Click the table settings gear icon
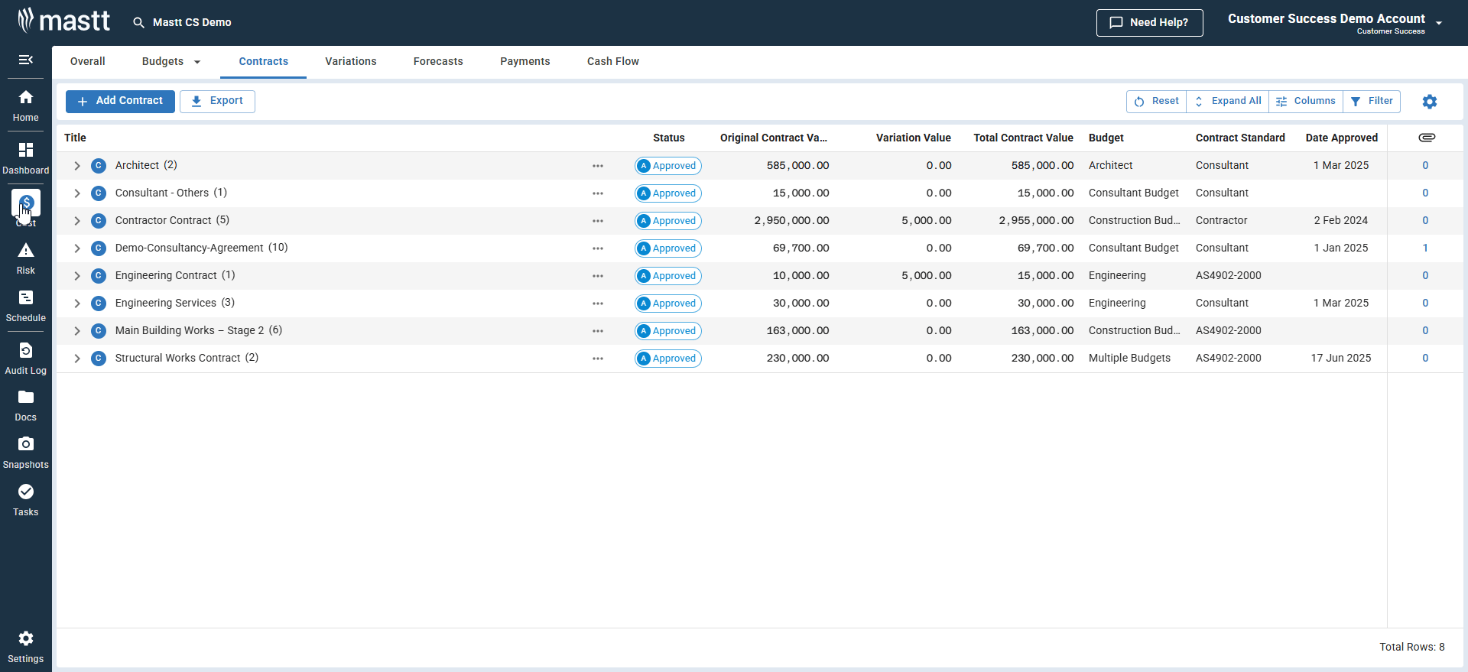 click(x=1429, y=102)
